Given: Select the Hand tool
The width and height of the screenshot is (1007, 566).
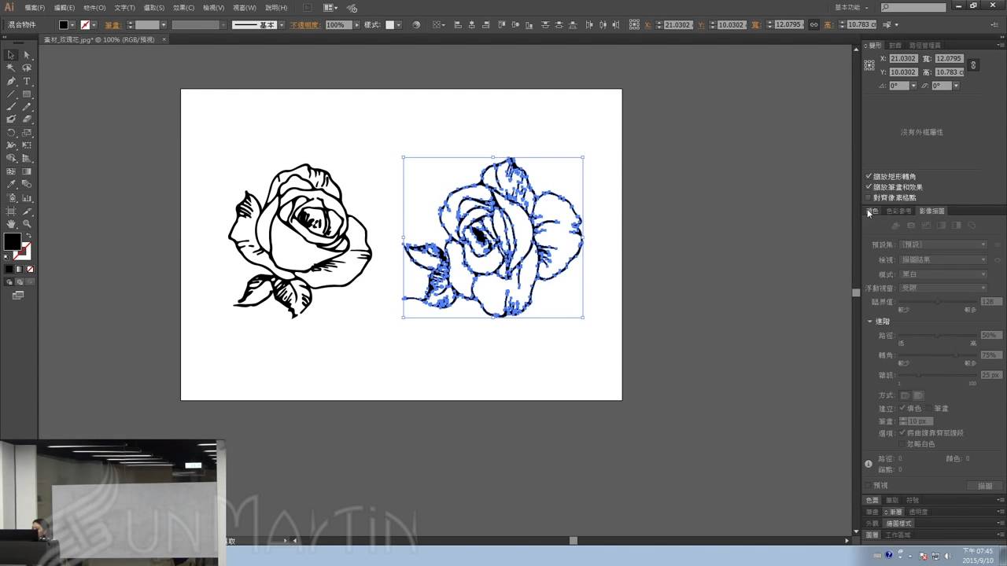Looking at the screenshot, I should pyautogui.click(x=11, y=224).
